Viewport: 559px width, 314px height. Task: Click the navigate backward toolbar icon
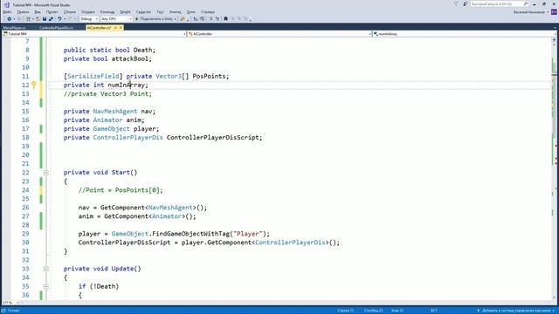click(10, 19)
